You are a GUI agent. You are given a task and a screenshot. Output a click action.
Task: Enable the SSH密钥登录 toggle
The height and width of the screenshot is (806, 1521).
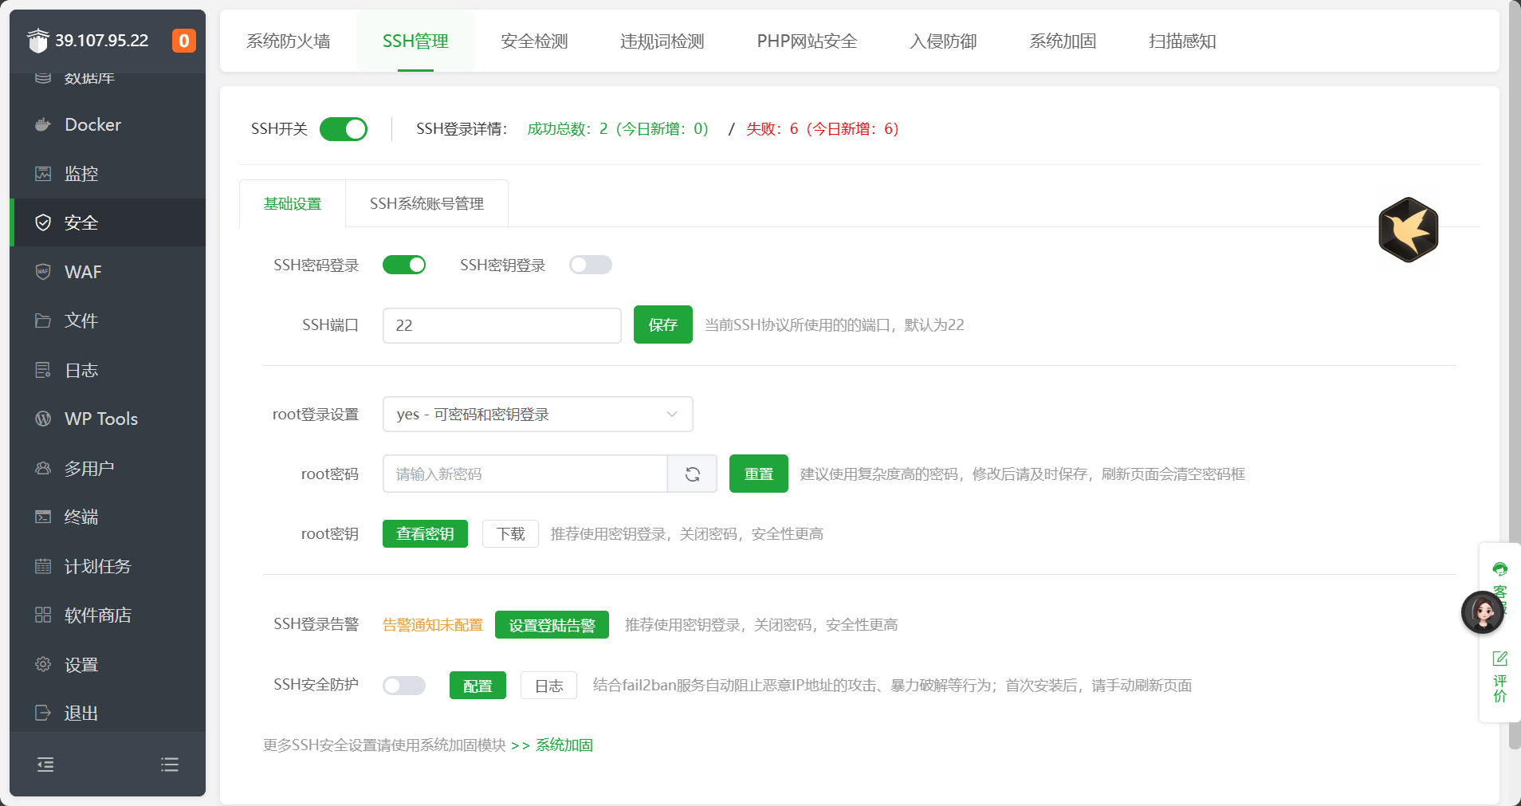[x=591, y=265]
